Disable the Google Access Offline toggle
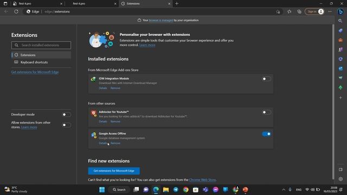Viewport: 347px width, 195px height. 266,134
